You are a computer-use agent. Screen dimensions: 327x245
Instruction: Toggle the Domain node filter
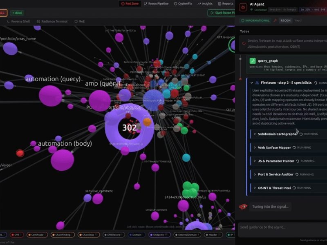click(137, 235)
